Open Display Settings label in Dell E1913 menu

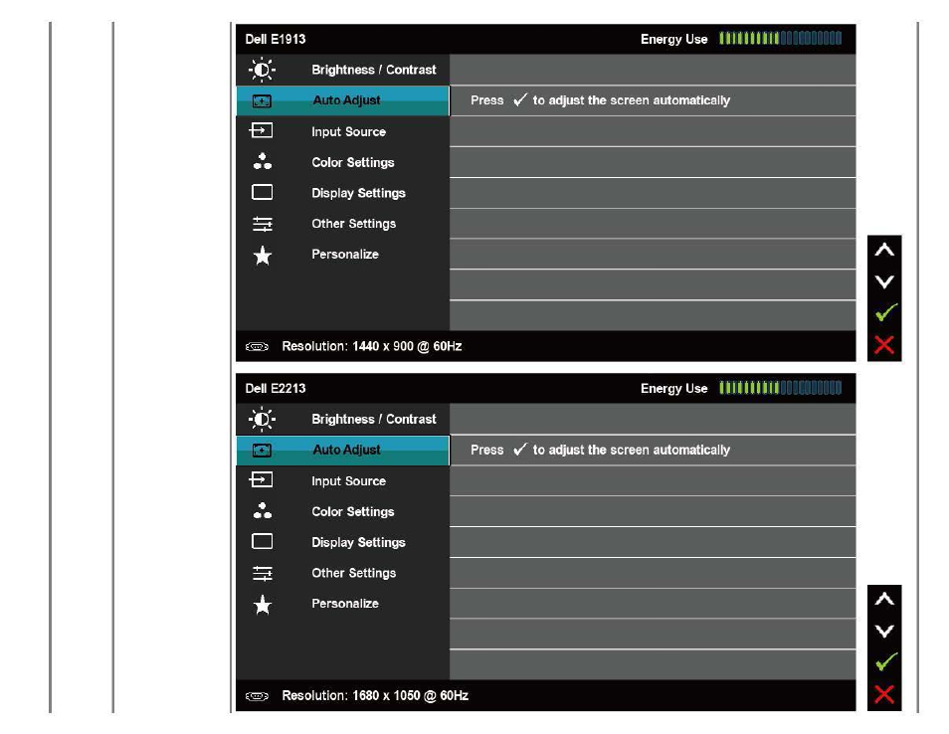(358, 193)
